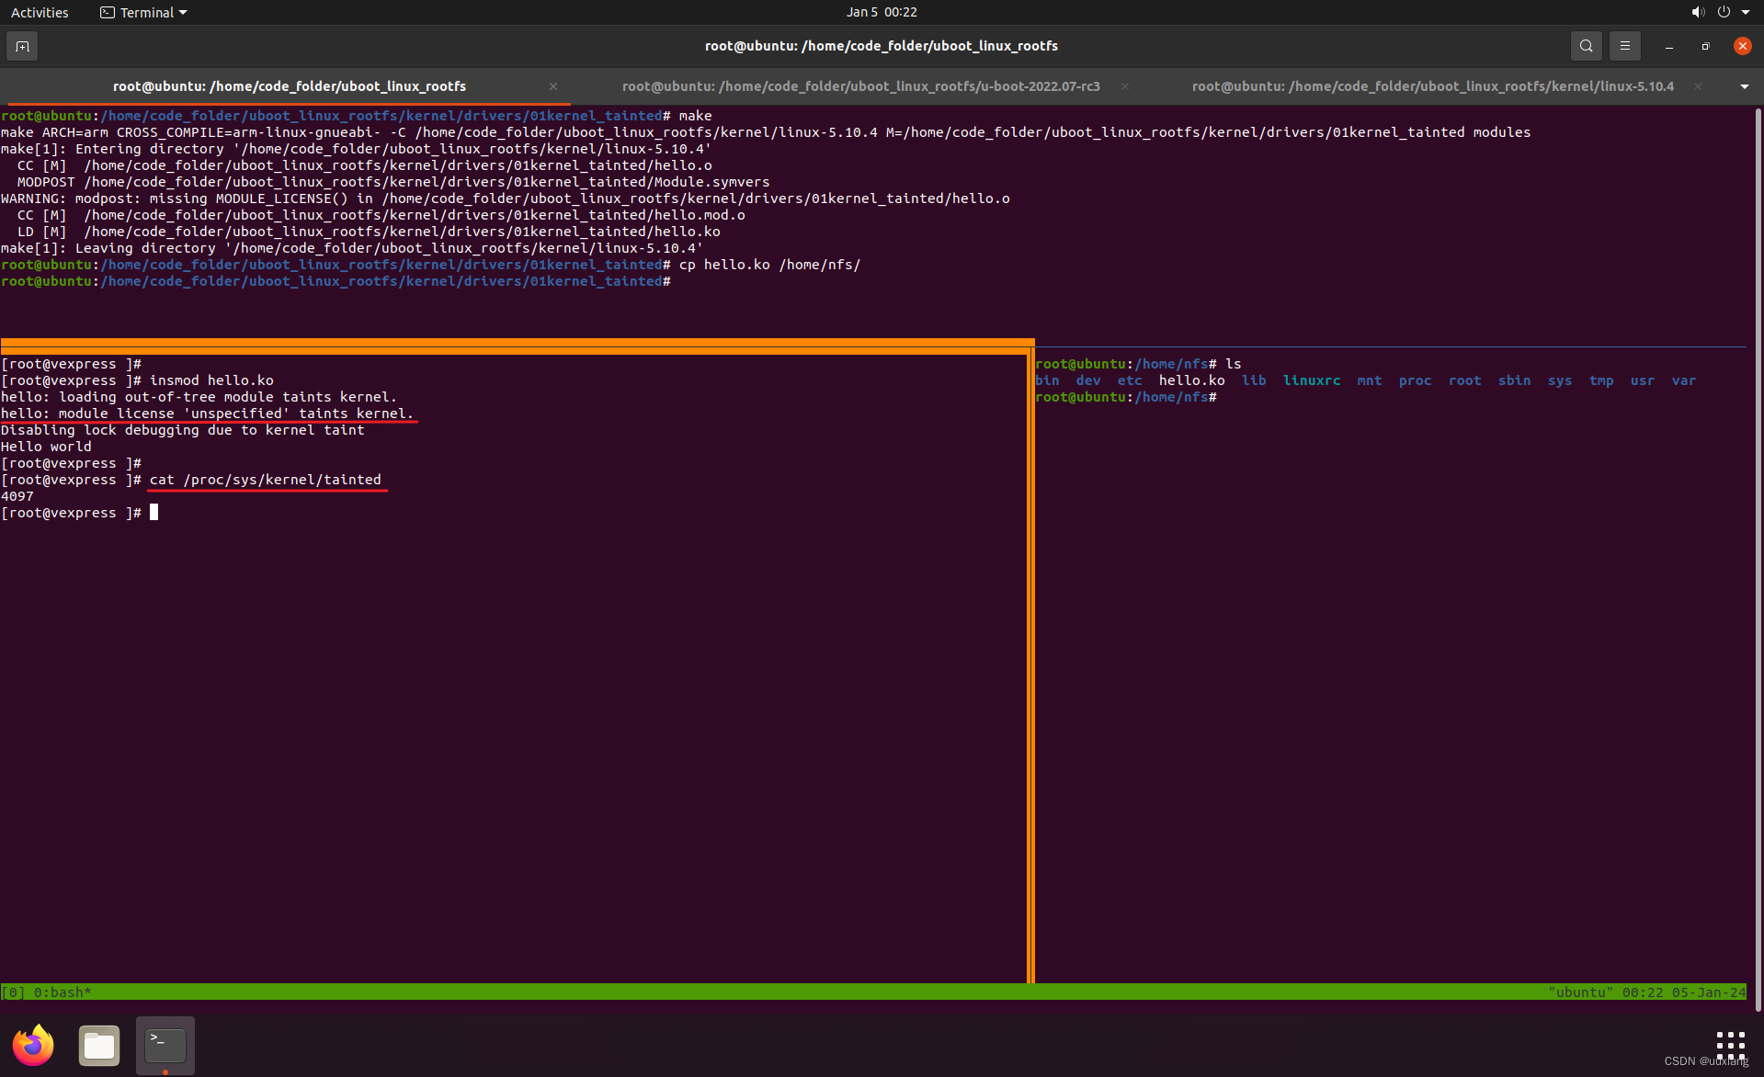Click the 'root@ubuntu:/home/nfs# ls' prompt line
Screen dimensions: 1764x1077
(x=1138, y=364)
